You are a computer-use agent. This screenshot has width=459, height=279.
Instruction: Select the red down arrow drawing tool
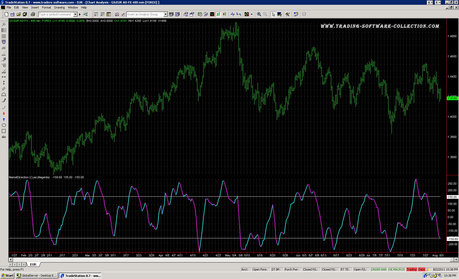coord(4,113)
